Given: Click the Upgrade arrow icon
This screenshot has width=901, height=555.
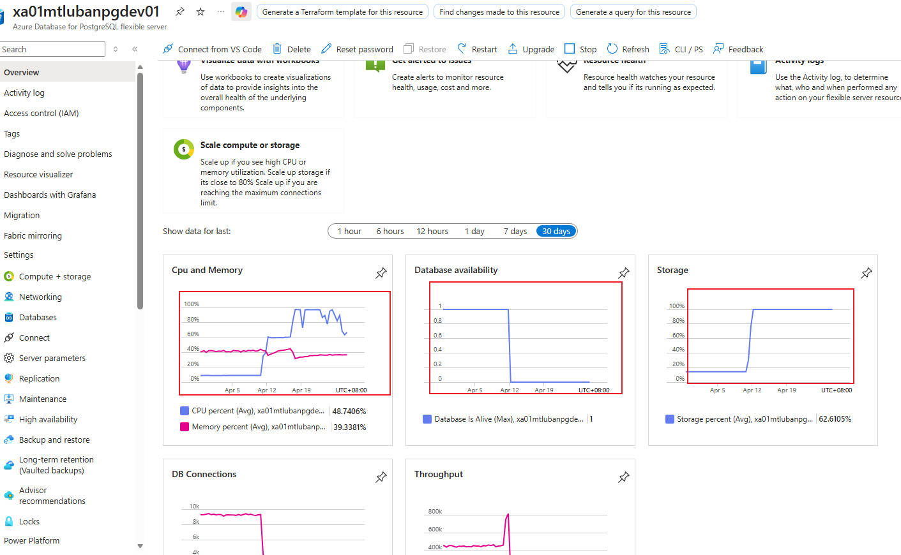Looking at the screenshot, I should [513, 48].
